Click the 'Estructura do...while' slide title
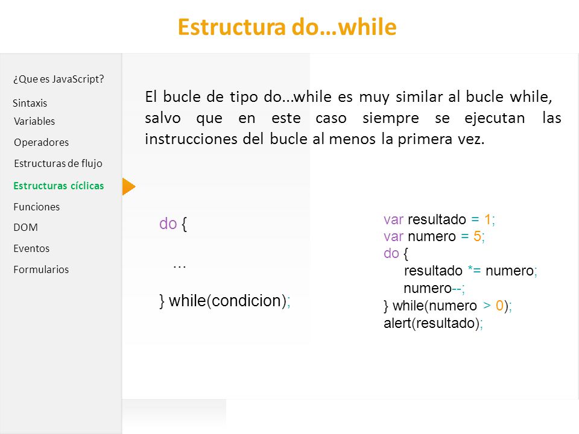 (287, 27)
